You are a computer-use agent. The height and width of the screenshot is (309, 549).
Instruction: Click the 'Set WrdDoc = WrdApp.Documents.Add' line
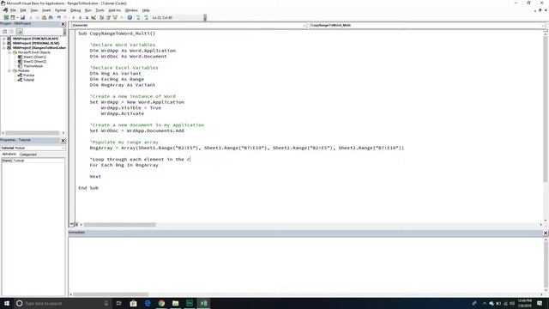[137, 130]
